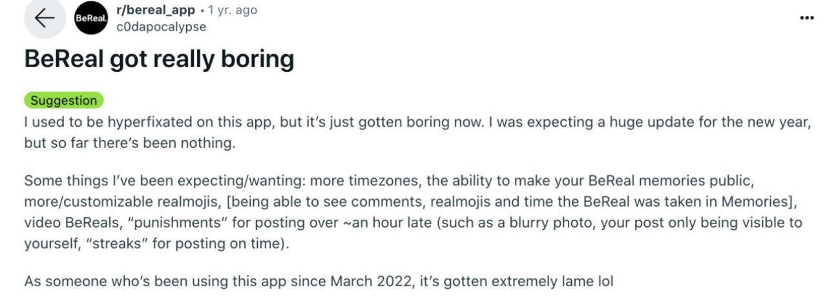Open user profile c0dapocalypse
The image size is (827, 305).
coord(151,26)
